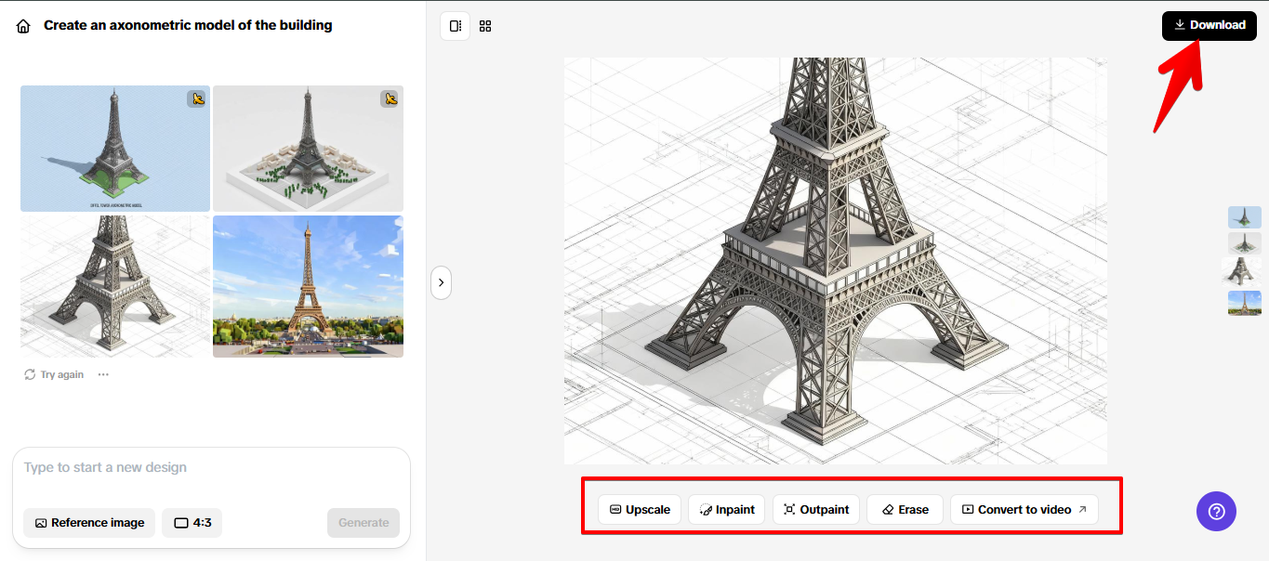Open the purple help question icon
This screenshot has width=1269, height=561.
(x=1216, y=511)
